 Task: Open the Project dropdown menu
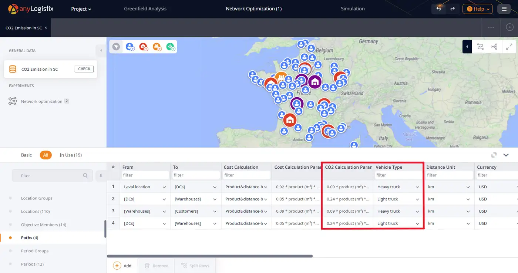81,9
